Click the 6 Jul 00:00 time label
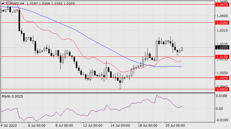Viewport: 231px width, 129px height. click(37, 126)
